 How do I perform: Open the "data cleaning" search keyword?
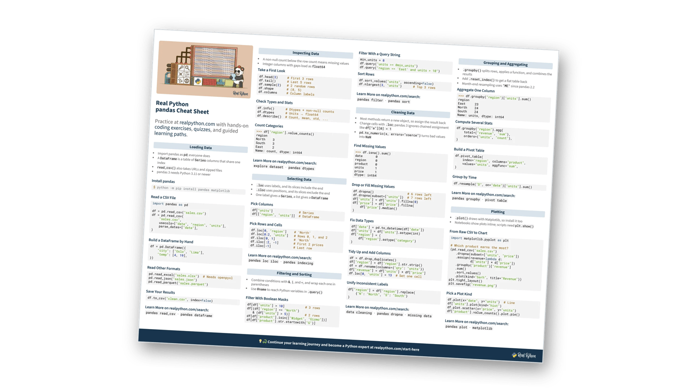[359, 313]
